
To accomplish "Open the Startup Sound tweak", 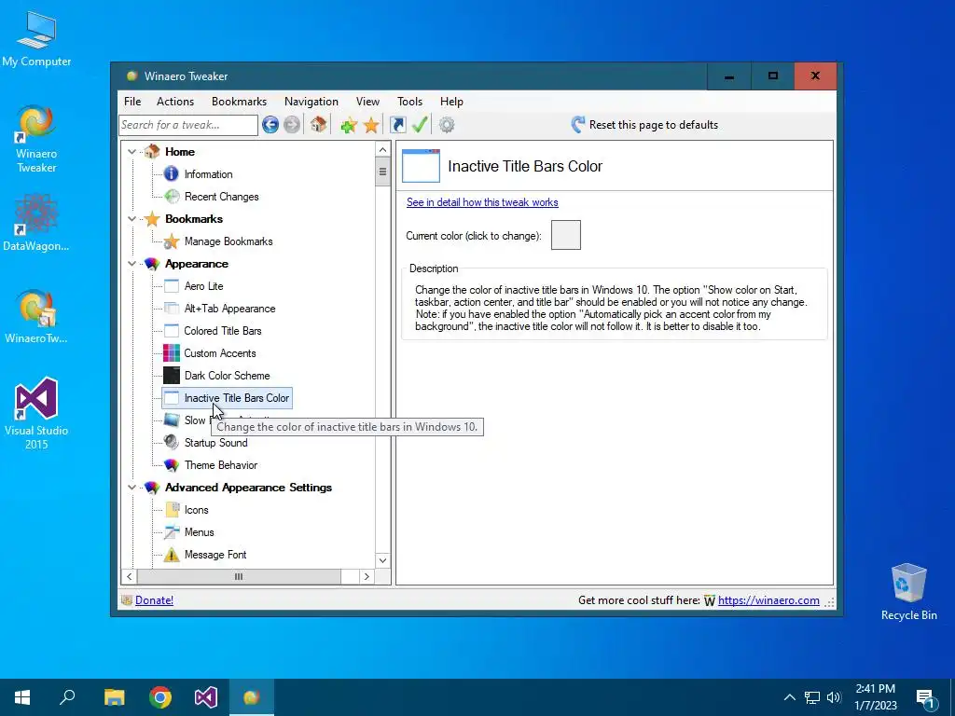I will 215,443.
